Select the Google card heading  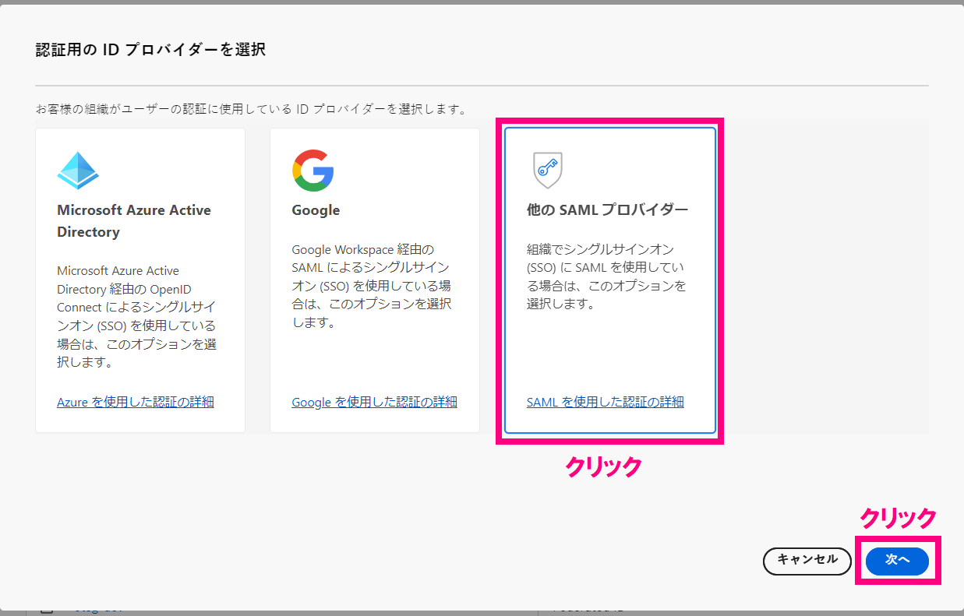[x=316, y=210]
